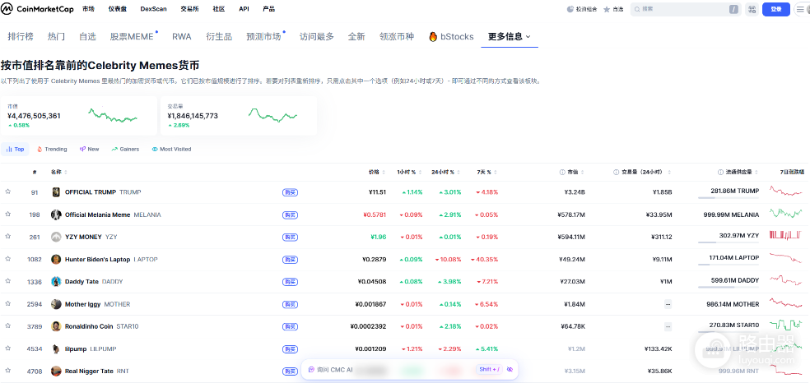Switch to the 排行榜 tab

coord(21,37)
